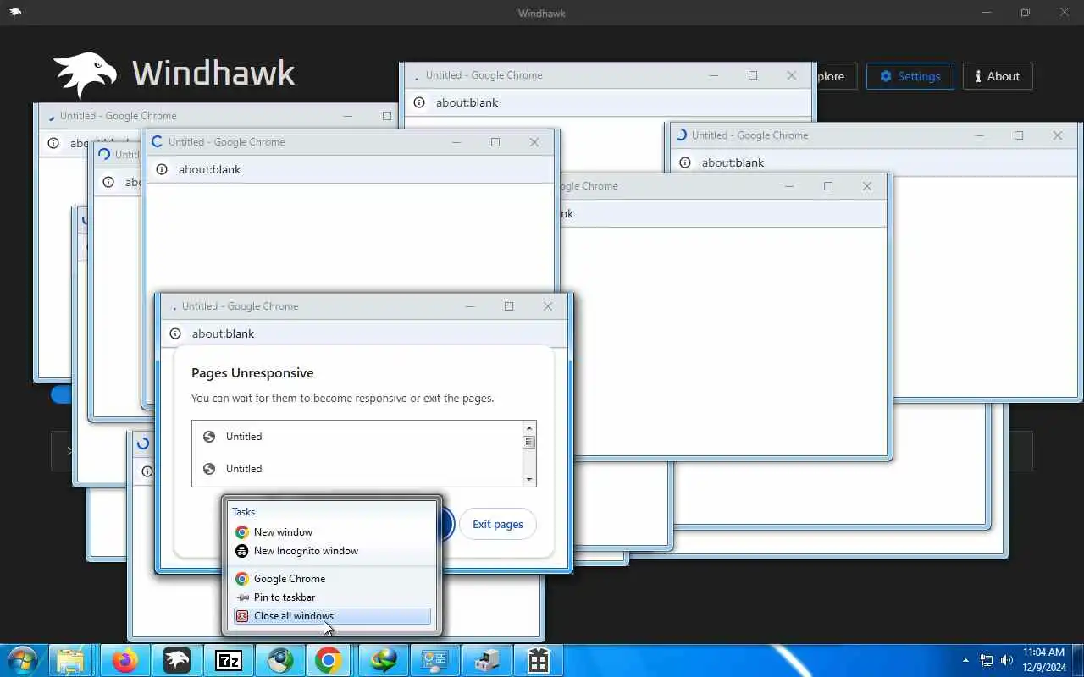1084x677 pixels.
Task: Click globe icon of second Untitled entry
Action: coord(209,469)
